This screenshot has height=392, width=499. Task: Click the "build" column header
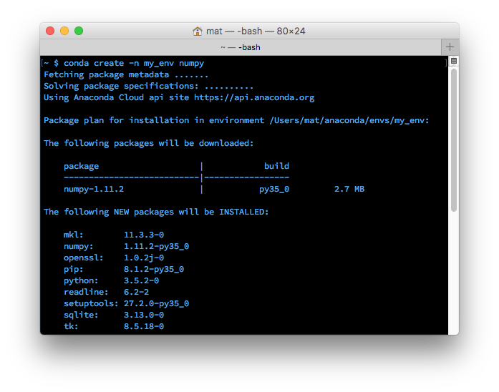pos(276,166)
